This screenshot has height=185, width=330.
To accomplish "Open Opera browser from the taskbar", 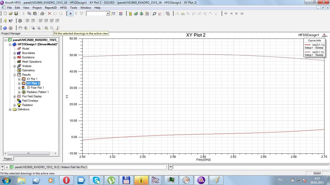I will tap(66, 180).
